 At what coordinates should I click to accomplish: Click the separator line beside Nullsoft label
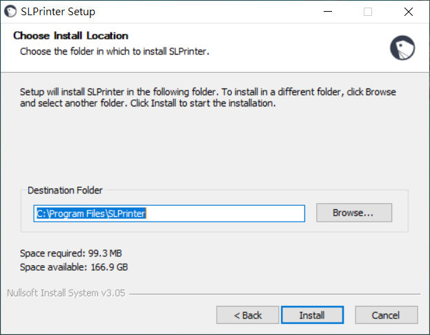pos(275,294)
